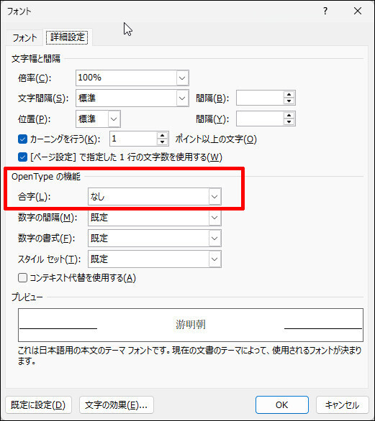The height and width of the screenshot is (421, 375).
Task: Toggle the ページ設定 1行の文字数 checkbox
Action: [x=22, y=157]
